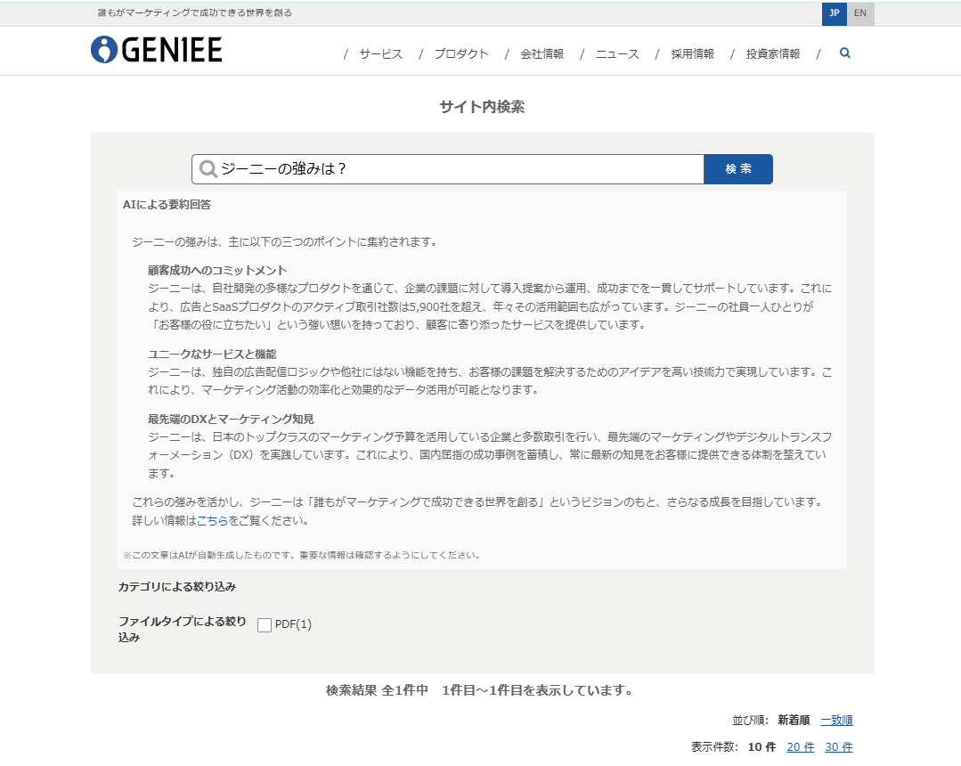Screen dimensions: 961x766
Task: Go to the 投資家情報 page
Action: [x=772, y=53]
